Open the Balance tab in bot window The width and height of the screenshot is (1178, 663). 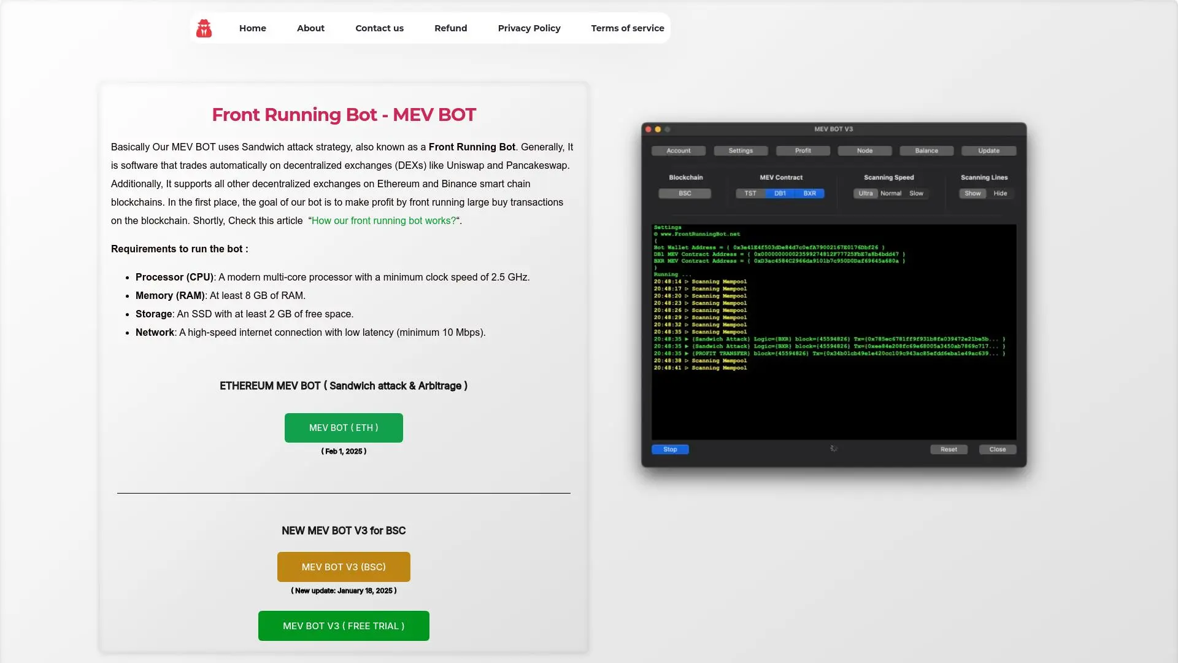[x=926, y=151]
